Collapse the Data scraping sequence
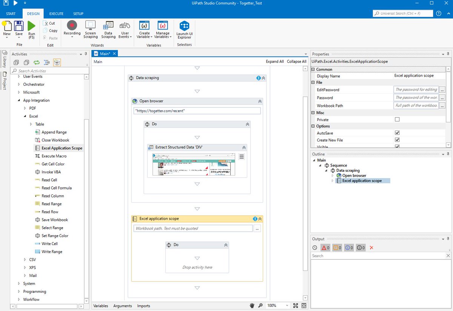Screen dimensions: 453x311 (263, 78)
